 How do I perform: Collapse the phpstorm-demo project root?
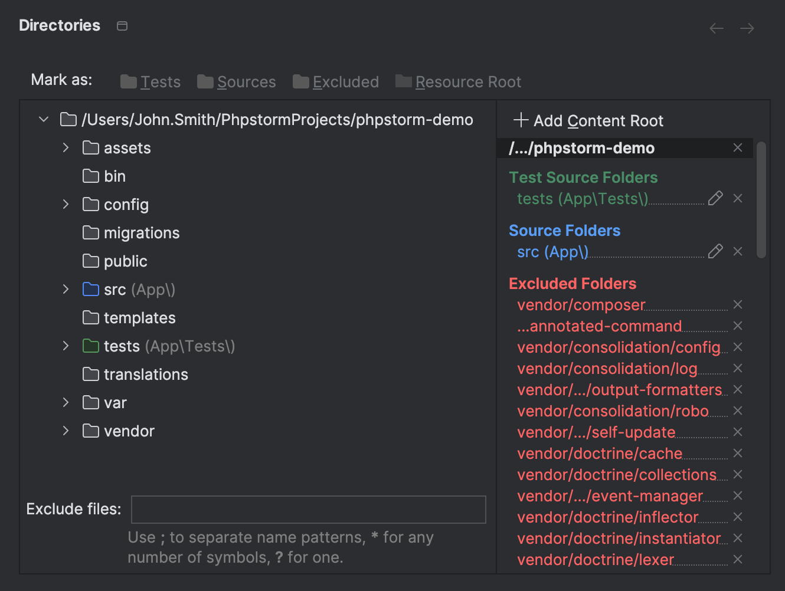coord(44,120)
